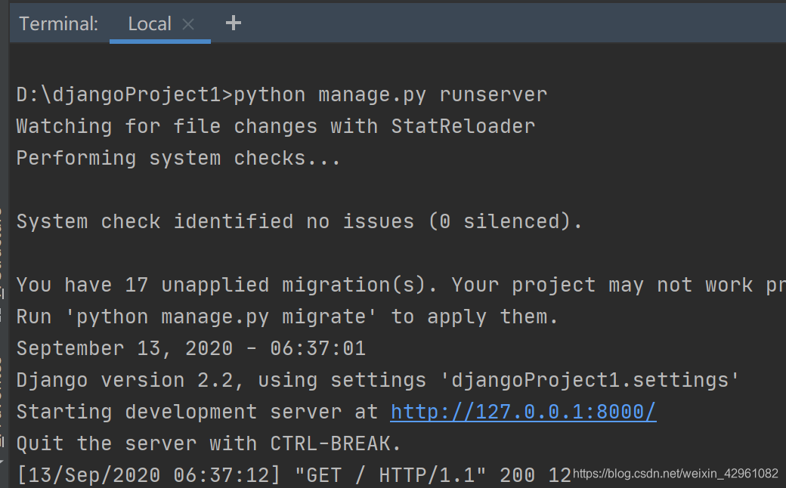Click the 'python manage.py migrate' suggestion text

227,316
